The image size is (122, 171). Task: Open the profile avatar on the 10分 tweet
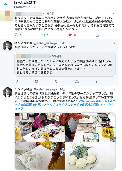[x=8, y=92]
